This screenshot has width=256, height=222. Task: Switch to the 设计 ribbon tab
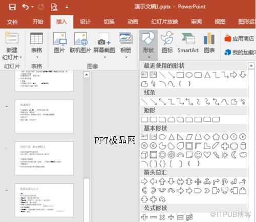(85, 21)
